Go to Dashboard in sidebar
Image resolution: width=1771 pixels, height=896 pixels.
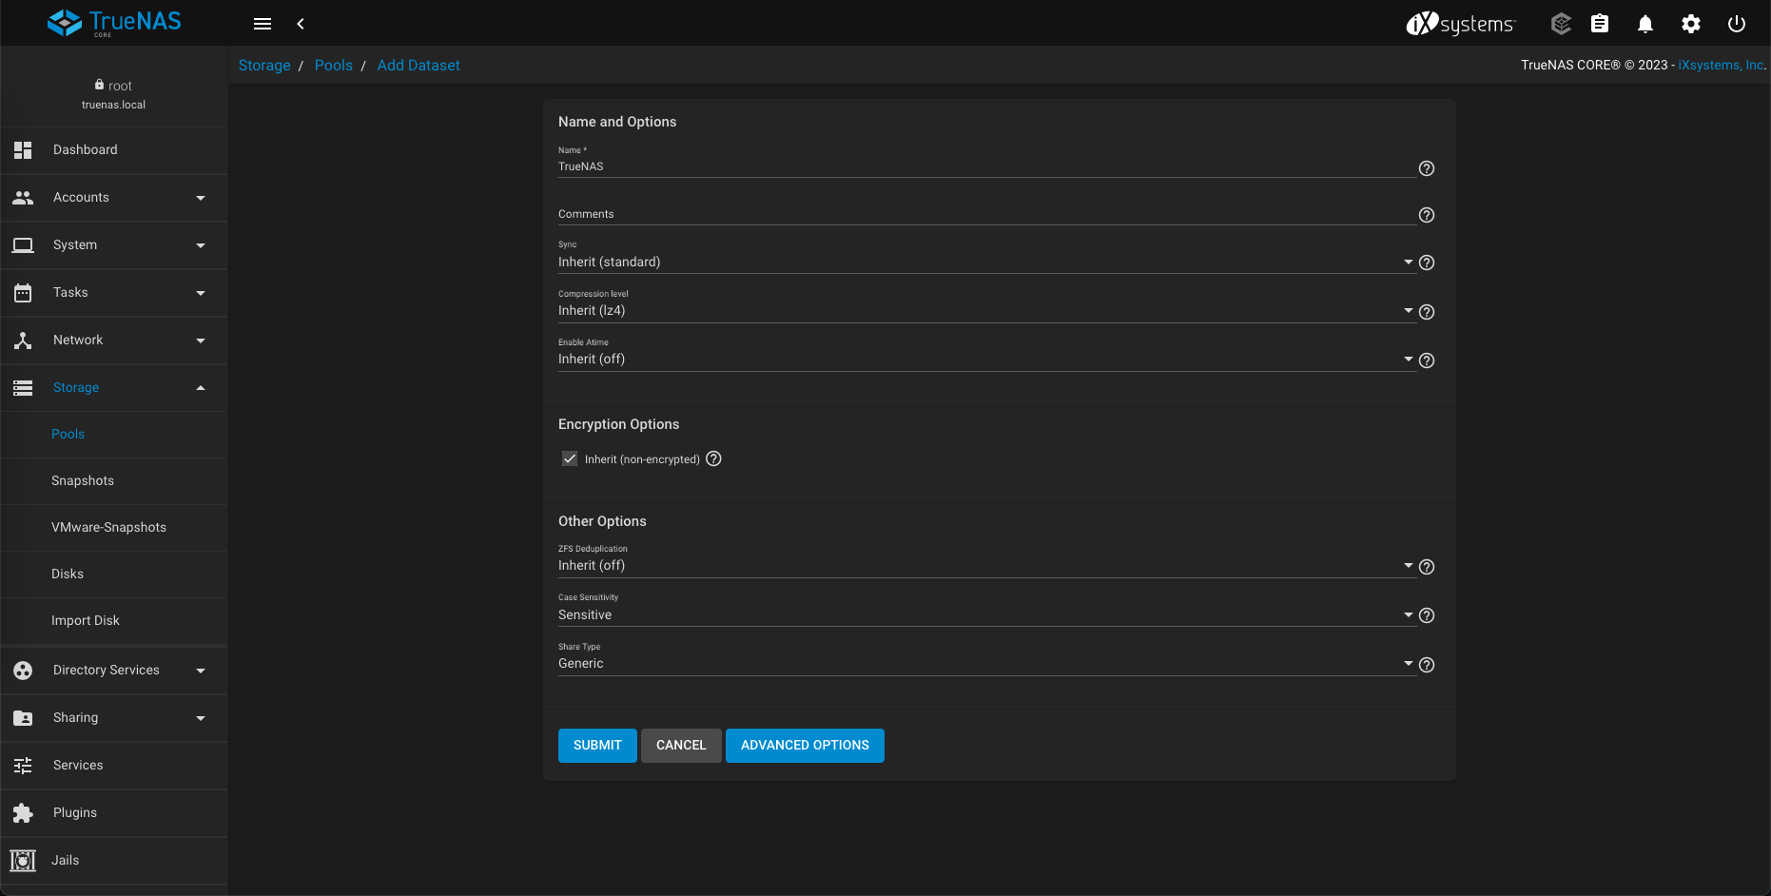pyautogui.click(x=86, y=150)
